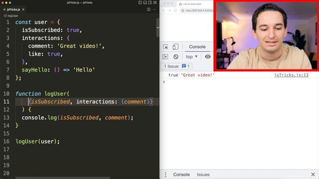Toggle the bottom panel layout icon in VS Code
This screenshot has height=179, width=319.
(x=145, y=2)
